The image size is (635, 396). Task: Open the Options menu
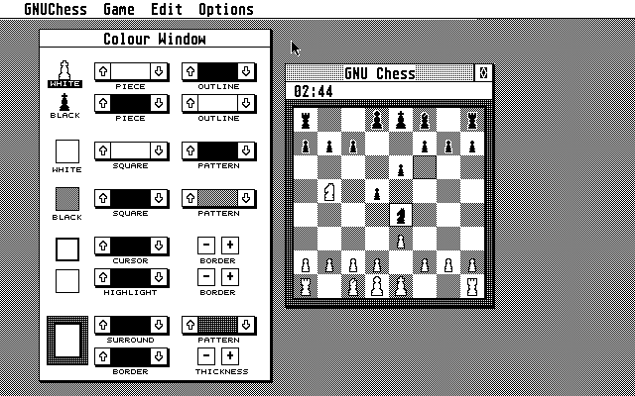pos(226,9)
